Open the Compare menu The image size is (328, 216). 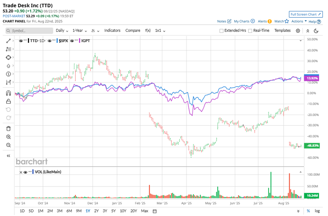coord(133,31)
